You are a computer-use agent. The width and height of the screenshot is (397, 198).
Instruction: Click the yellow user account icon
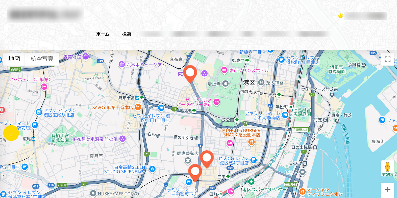(341, 16)
